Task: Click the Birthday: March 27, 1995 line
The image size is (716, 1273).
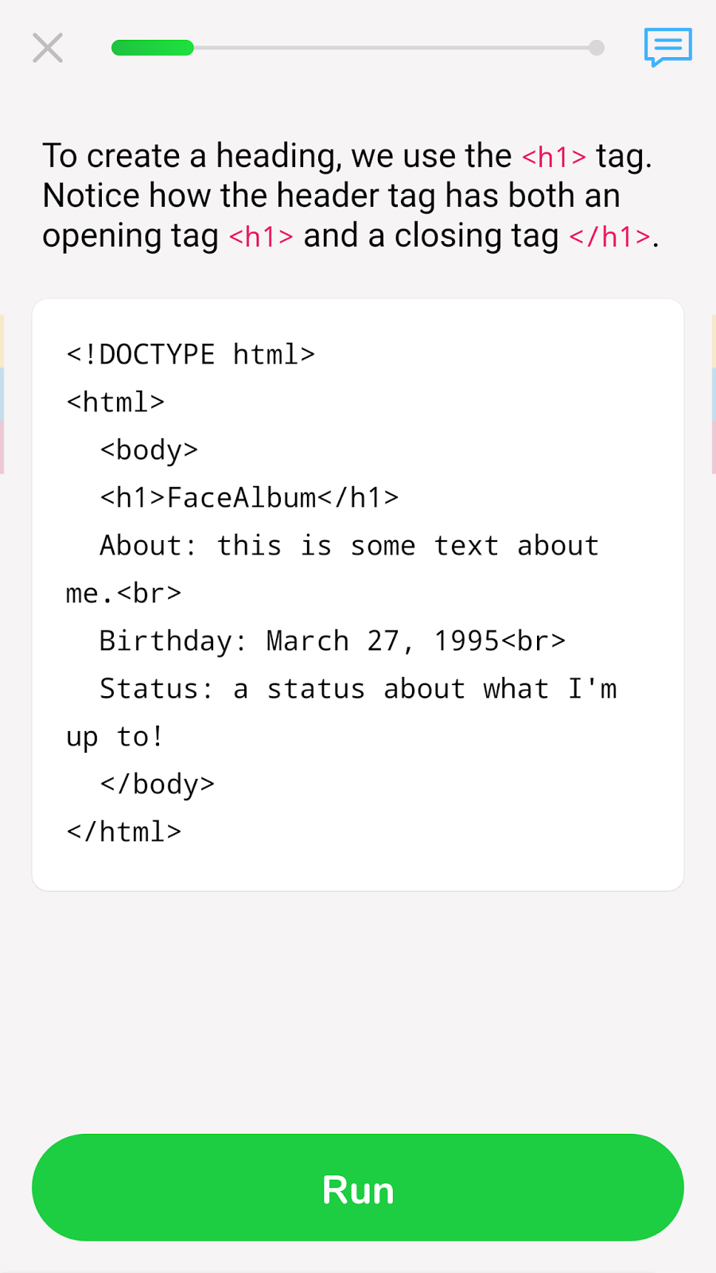Action: 333,641
